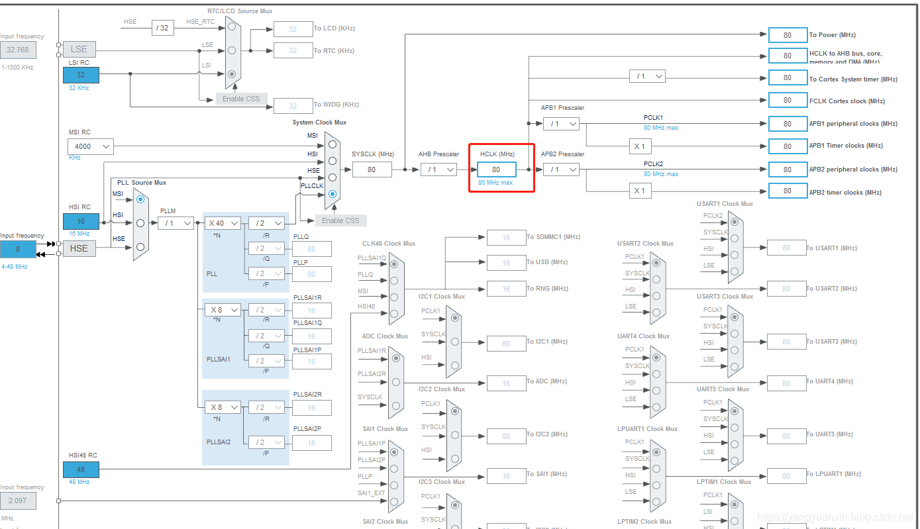Click the HSE oscillator block
This screenshot has height=529, width=920.
click(79, 248)
